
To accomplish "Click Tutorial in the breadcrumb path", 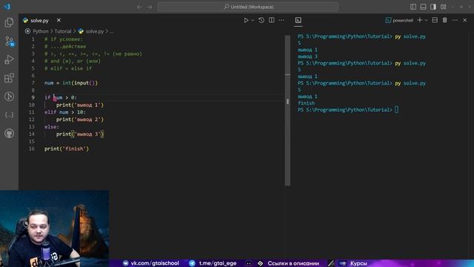I will pos(62,31).
